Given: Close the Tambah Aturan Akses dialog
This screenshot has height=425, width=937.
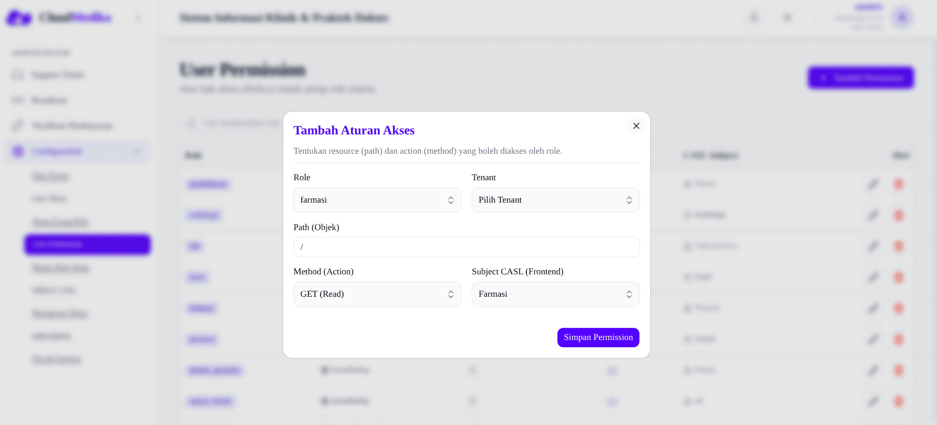Looking at the screenshot, I should (636, 126).
